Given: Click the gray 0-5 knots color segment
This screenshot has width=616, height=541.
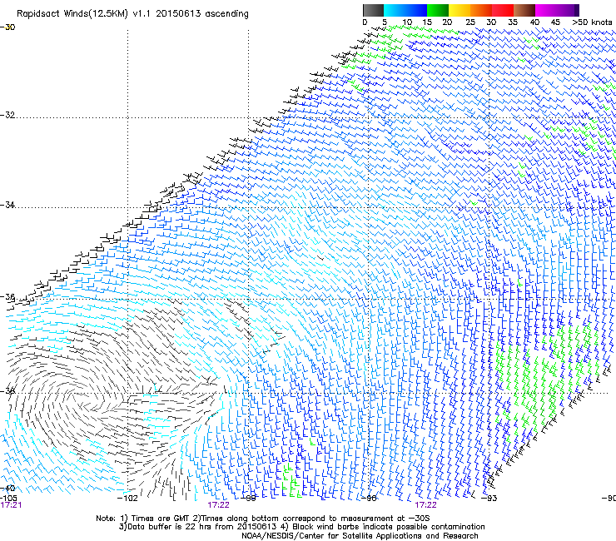Looking at the screenshot, I should [373, 10].
